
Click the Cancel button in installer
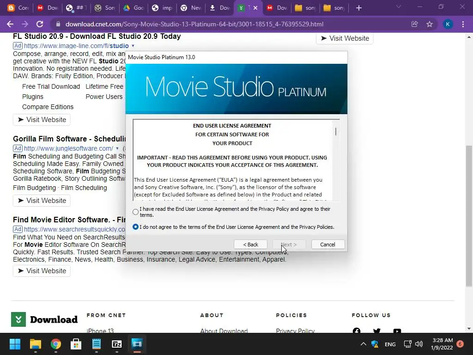click(327, 245)
